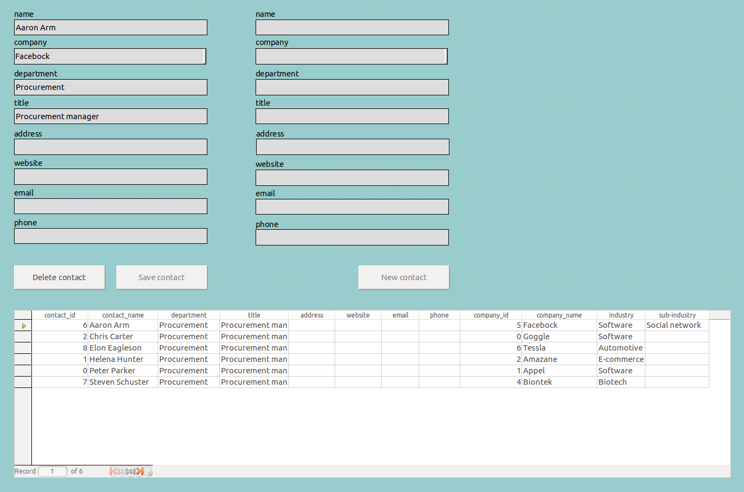Click the Procurement man title cell for Elon Eagleson
Image resolution: width=744 pixels, height=492 pixels.
254,348
